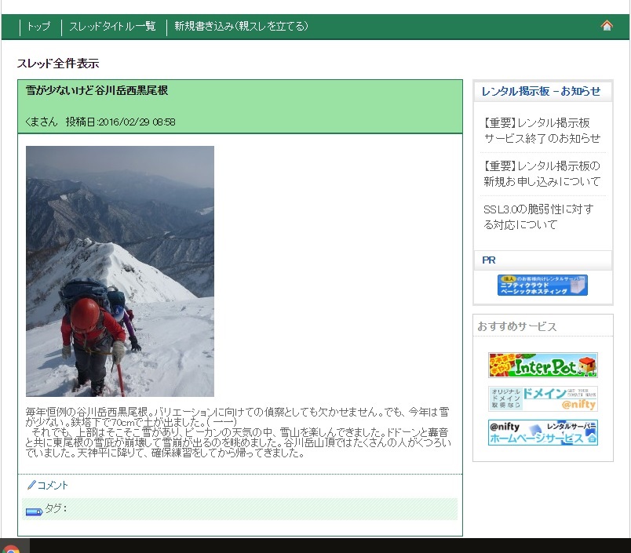The image size is (631, 553).
Task: Click the ニフティクラウド ベーシックホスティング banner
Action: pos(542,286)
